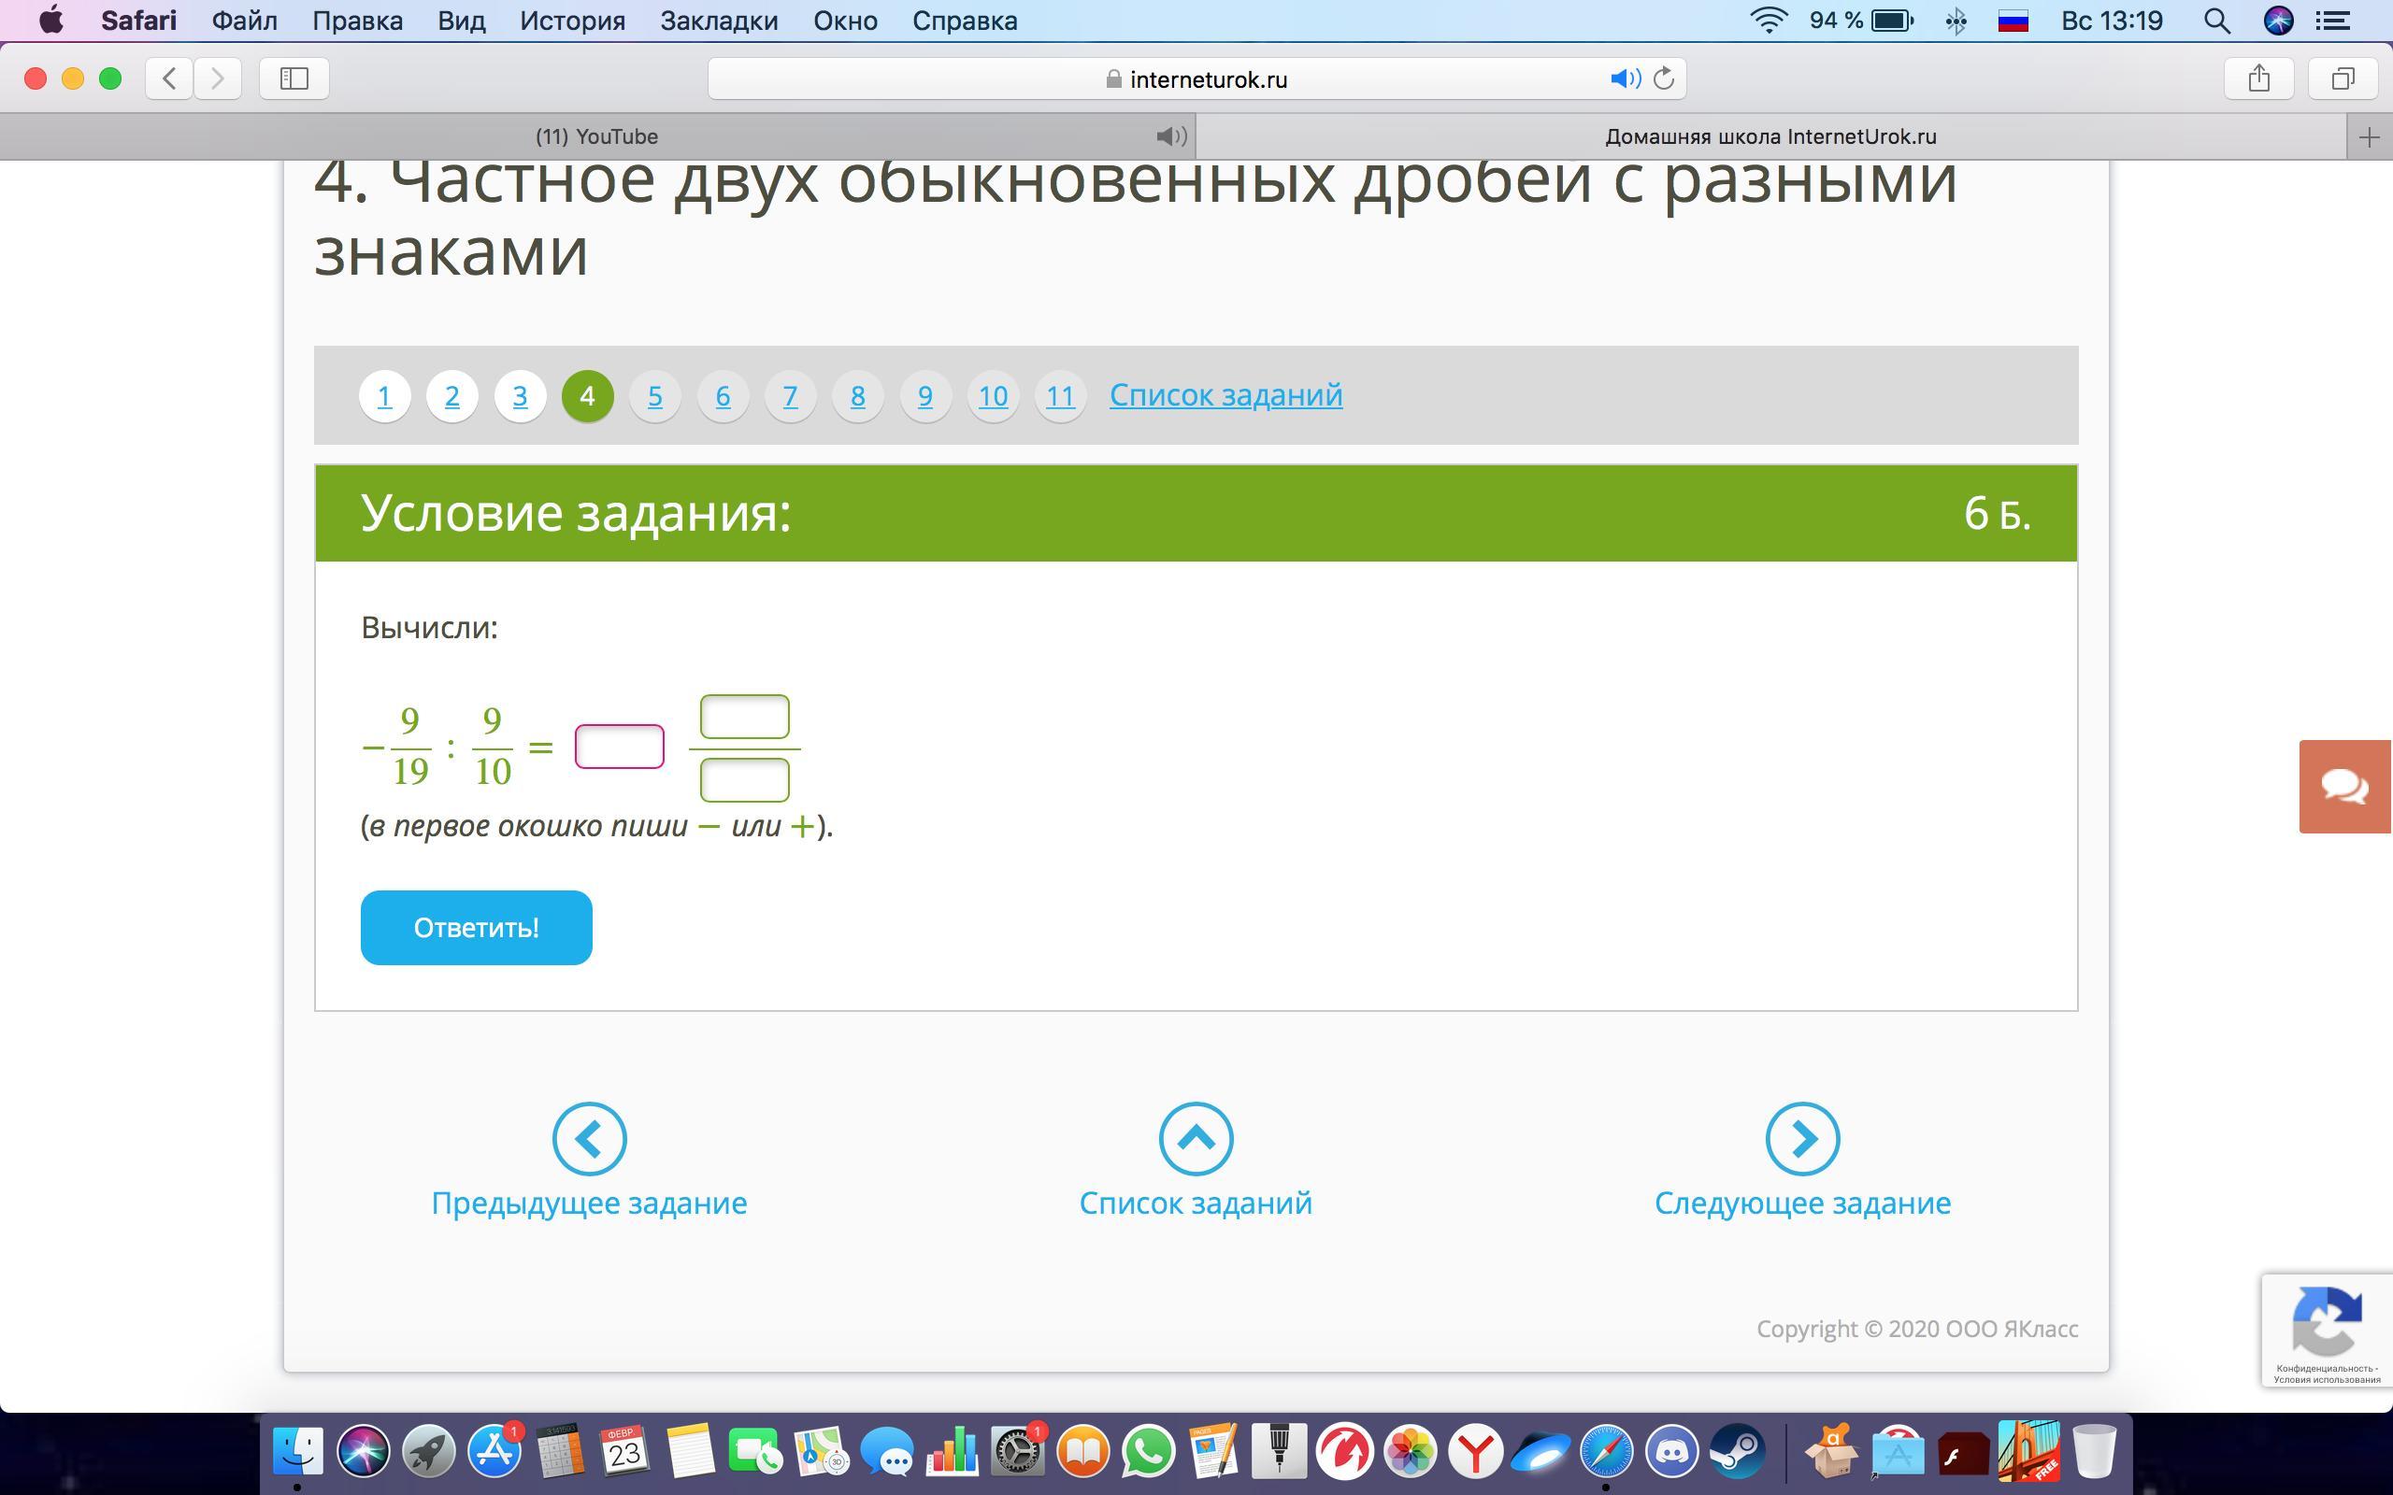Click the up-arrow task list circle icon
The width and height of the screenshot is (2393, 1495).
pyautogui.click(x=1196, y=1138)
